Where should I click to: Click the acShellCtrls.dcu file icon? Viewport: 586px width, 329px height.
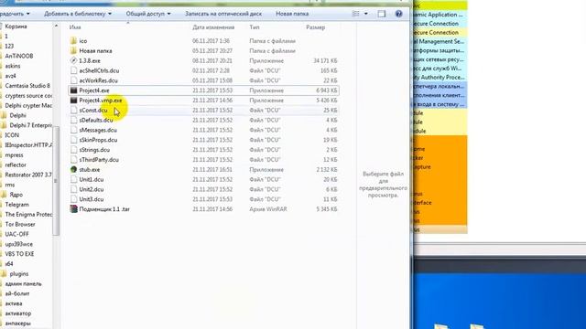[x=73, y=70]
